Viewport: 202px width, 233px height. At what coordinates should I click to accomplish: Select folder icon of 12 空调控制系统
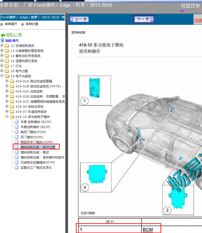[x=7, y=45]
